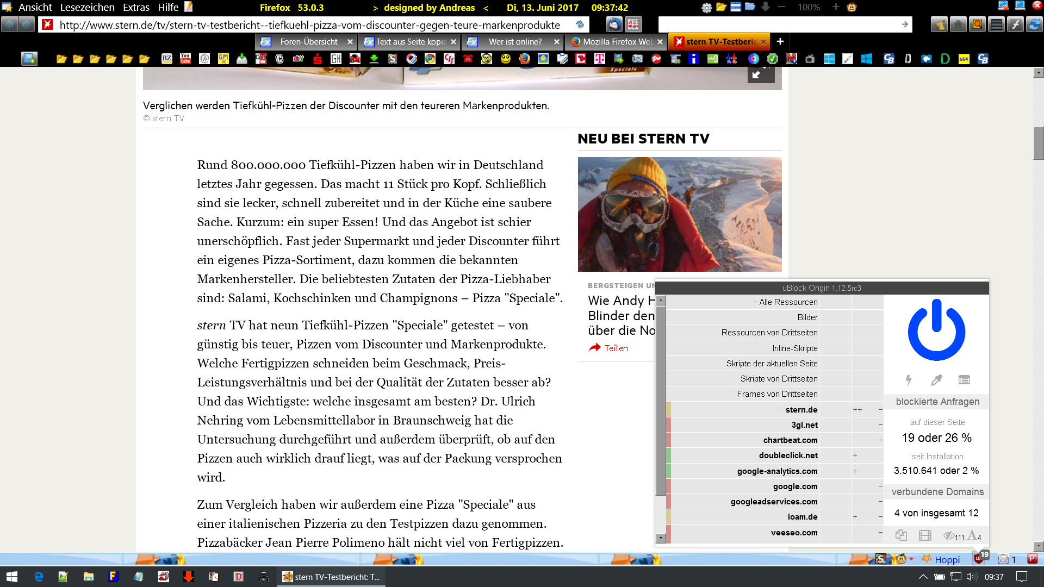Toggle large media blocking film icon
The image size is (1044, 587).
(925, 535)
